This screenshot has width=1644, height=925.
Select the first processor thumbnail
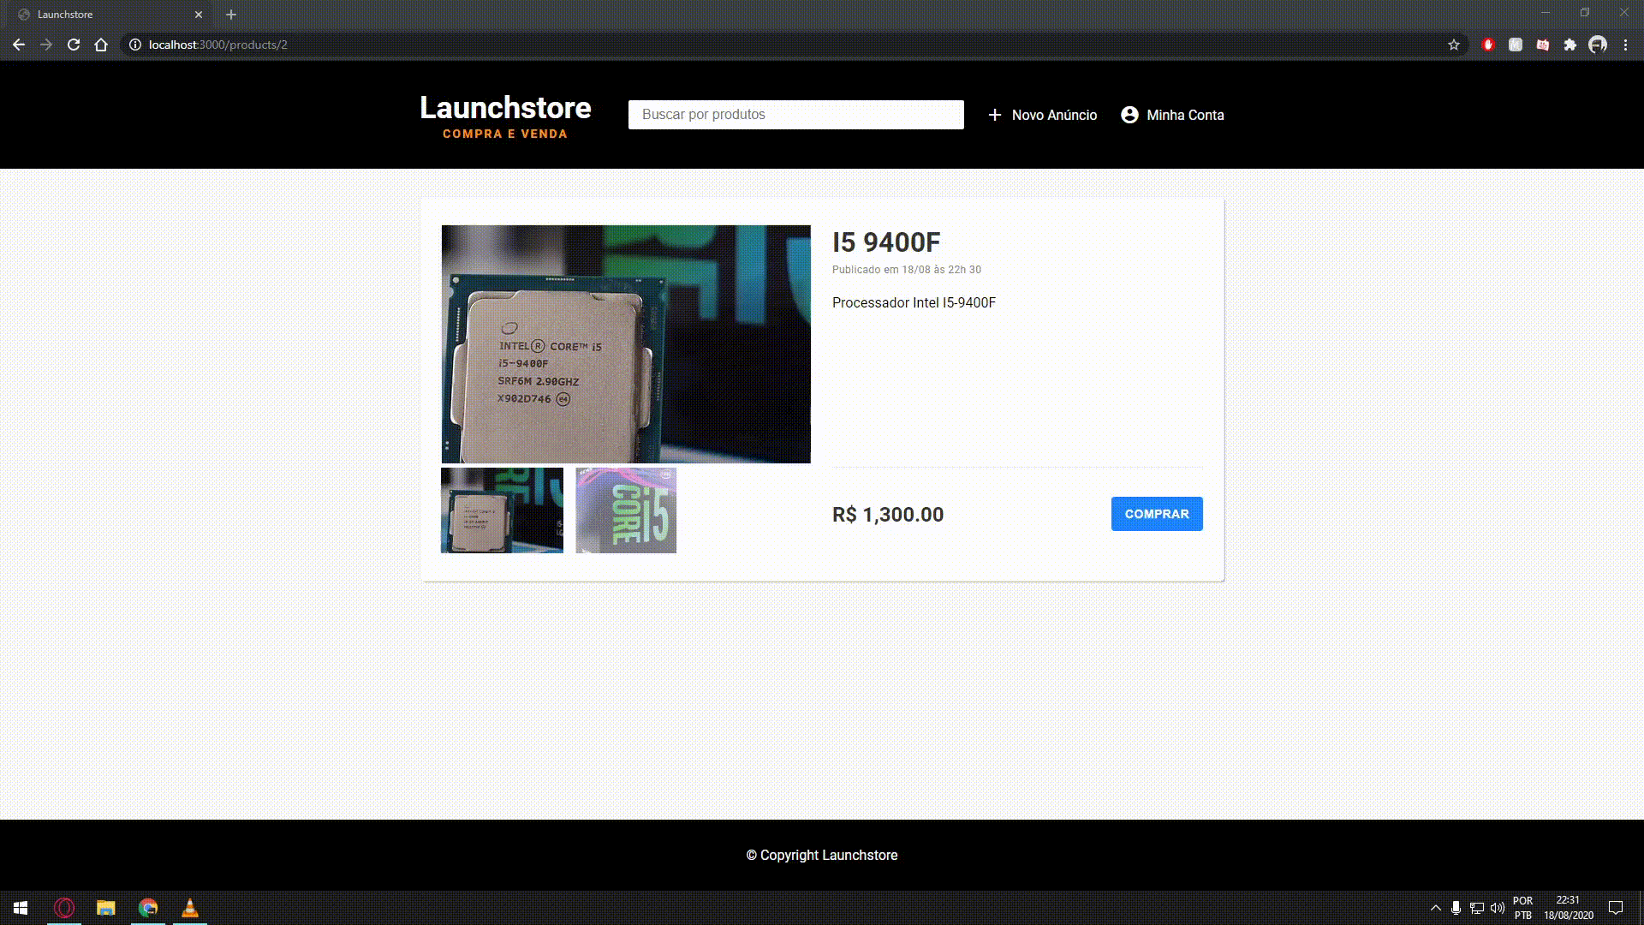[x=502, y=510]
